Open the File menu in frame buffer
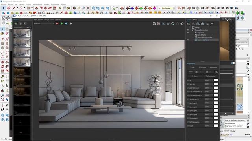Image resolution: width=252 pixels, height=141 pixels. point(35,20)
